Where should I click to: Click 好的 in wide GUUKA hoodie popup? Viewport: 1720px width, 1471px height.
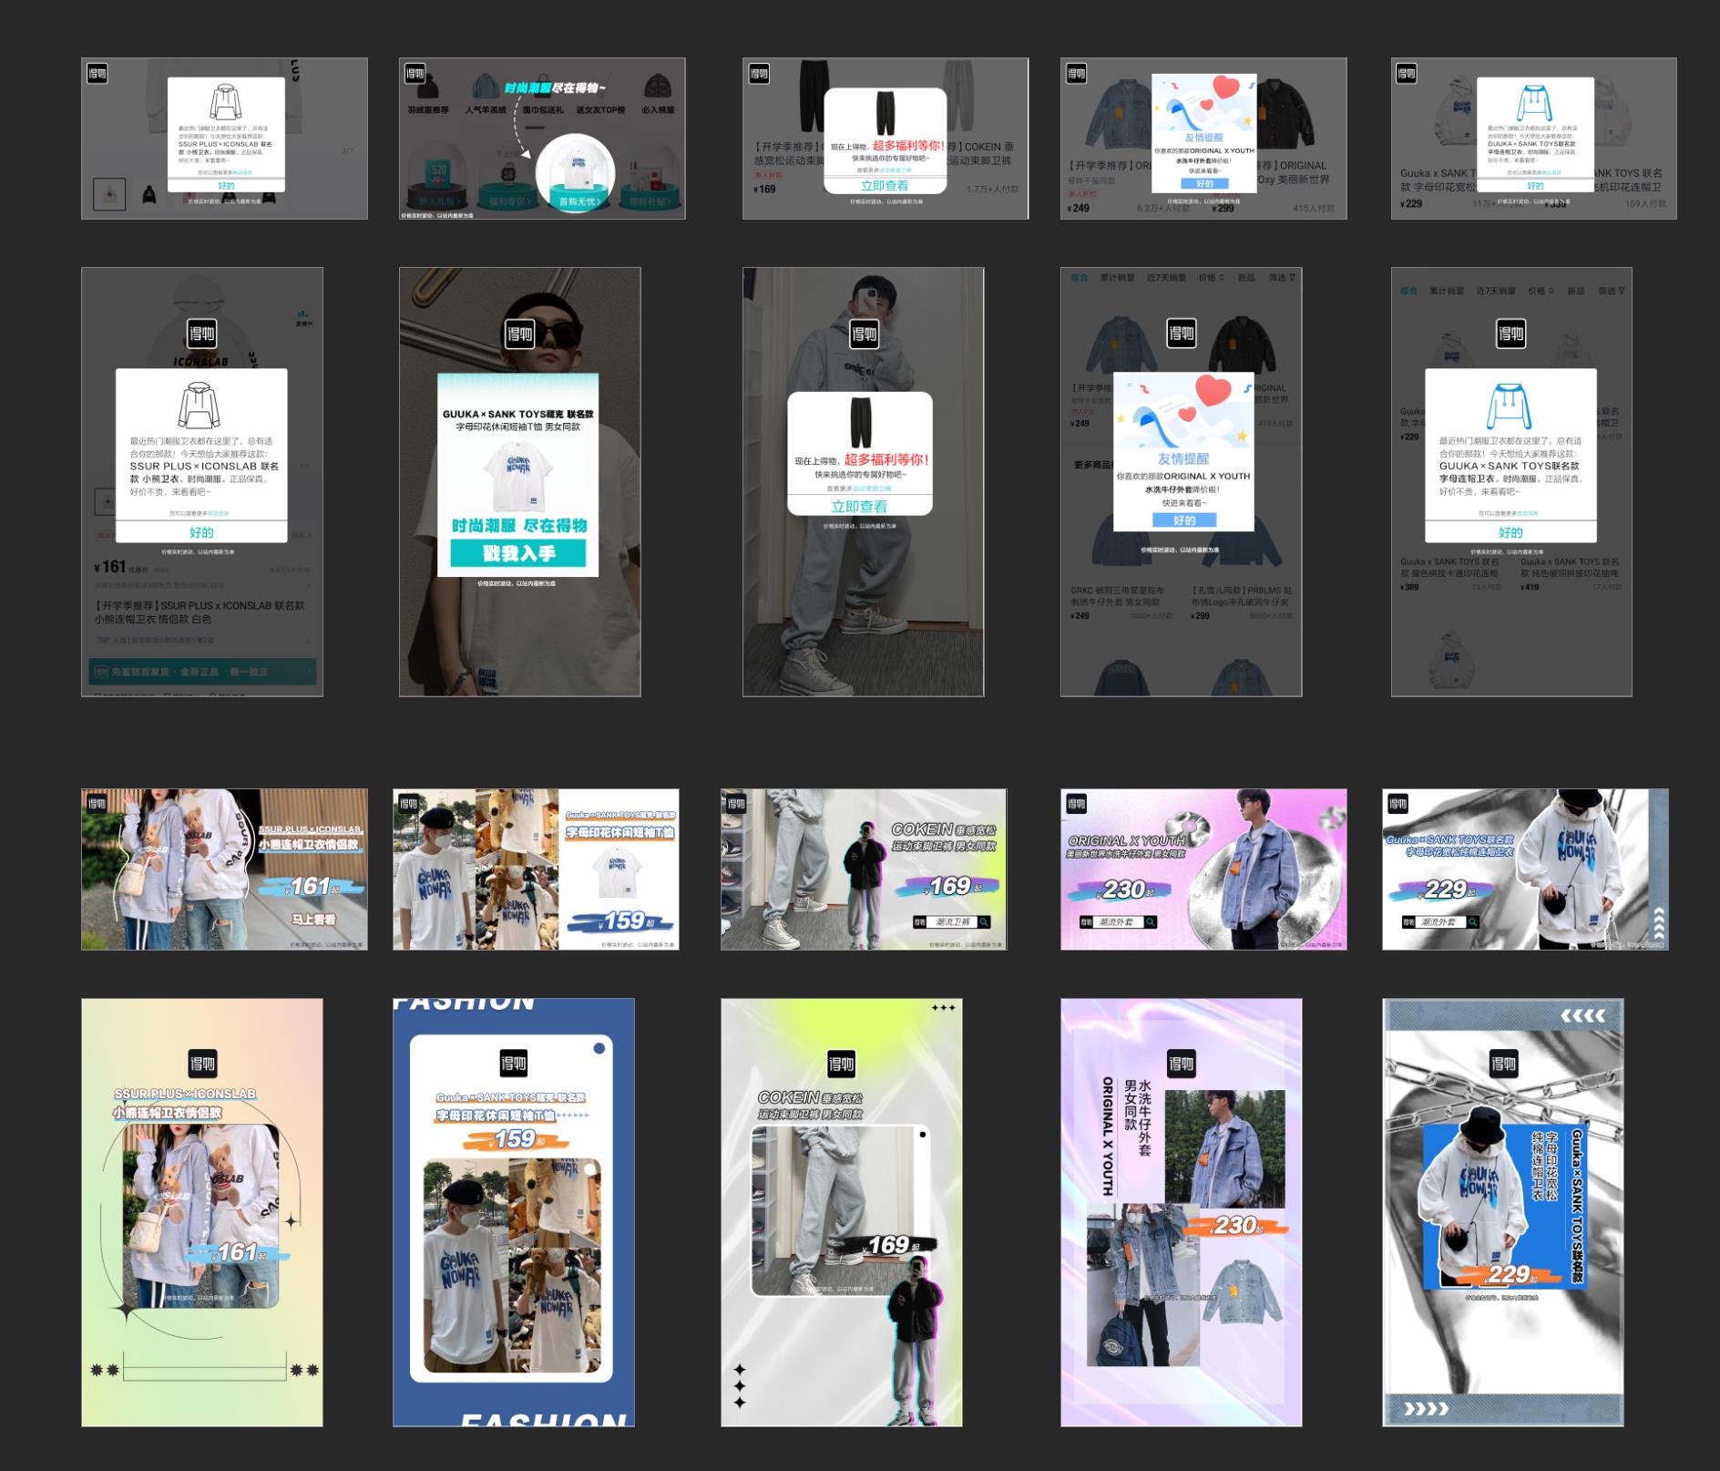(x=1535, y=186)
